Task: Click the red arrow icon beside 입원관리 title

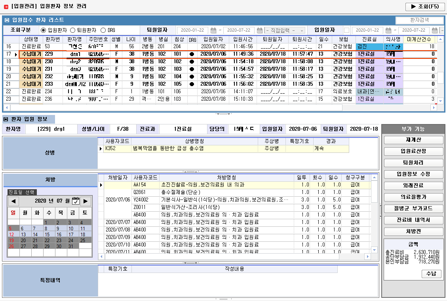Action: coord(6,7)
